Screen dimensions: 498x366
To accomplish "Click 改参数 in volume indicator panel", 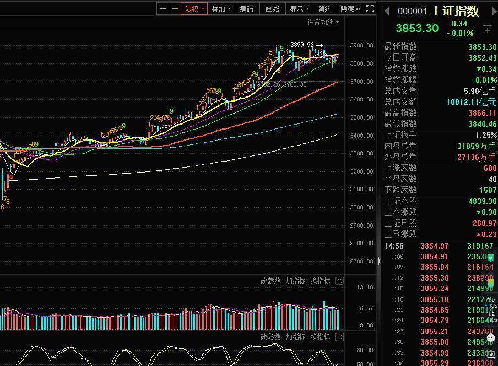I will pyautogui.click(x=270, y=281).
